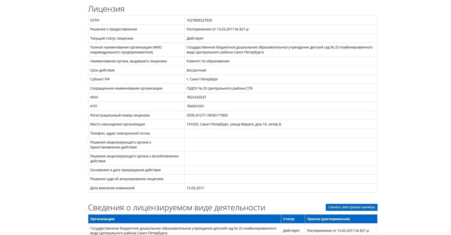
Task: Click 'Действует' status in the bottom table
Action: pyautogui.click(x=291, y=231)
